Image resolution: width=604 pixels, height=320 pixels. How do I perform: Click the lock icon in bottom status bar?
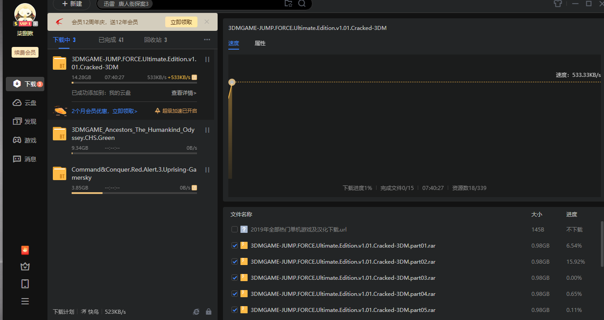pos(209,312)
